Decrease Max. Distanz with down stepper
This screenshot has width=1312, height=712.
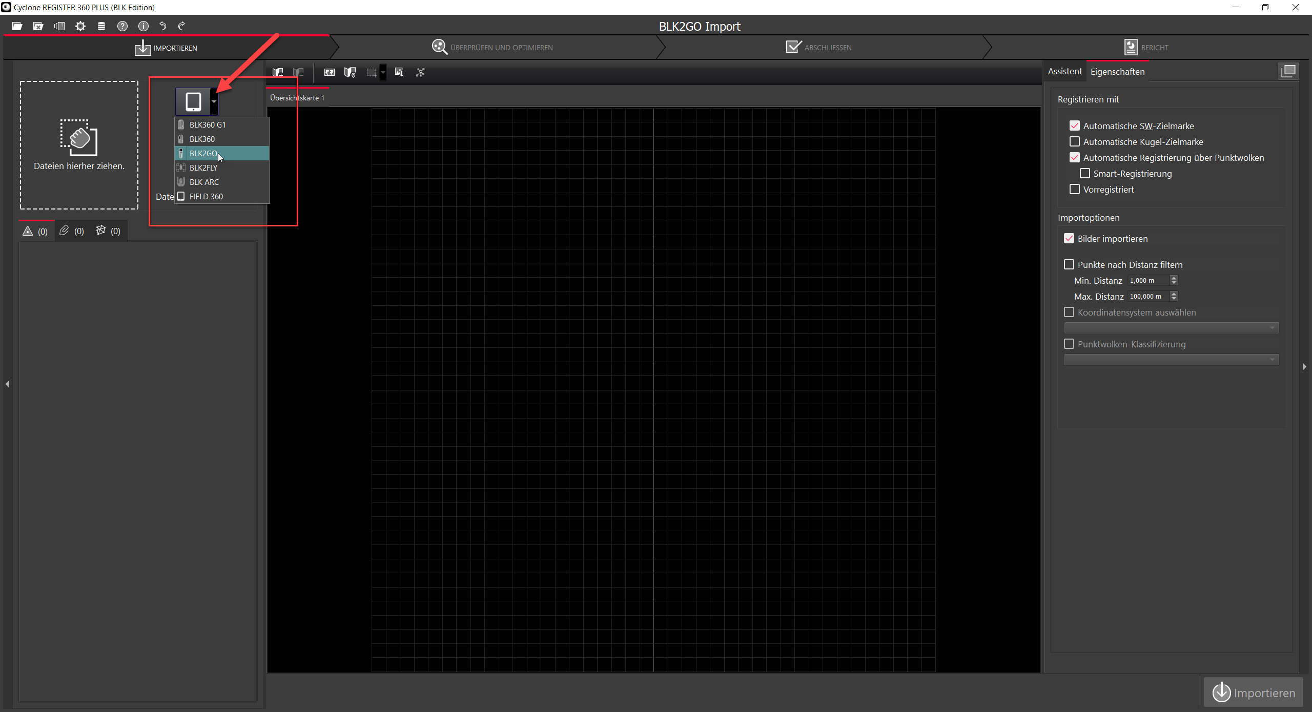coord(1174,299)
